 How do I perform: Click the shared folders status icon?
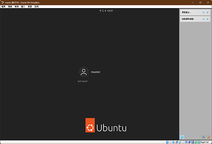tap(183, 142)
